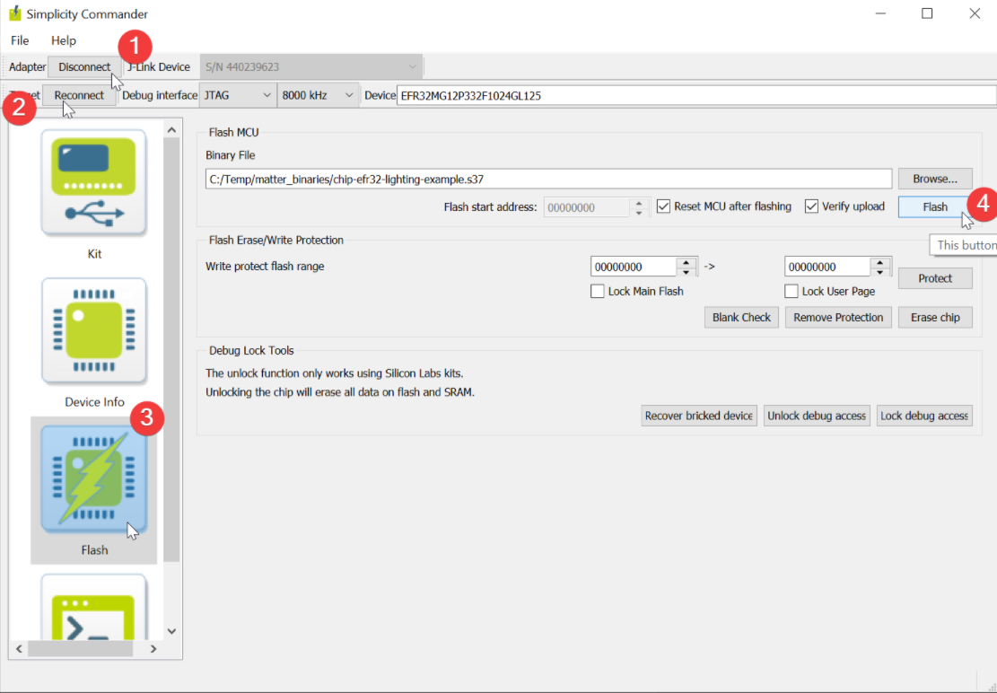Toggle Reset MCU after flashing checkbox
This screenshot has height=693, width=997.
[x=663, y=206]
